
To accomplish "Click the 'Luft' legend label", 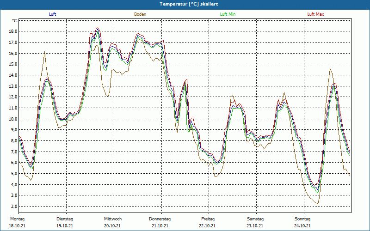I will tap(52, 14).
